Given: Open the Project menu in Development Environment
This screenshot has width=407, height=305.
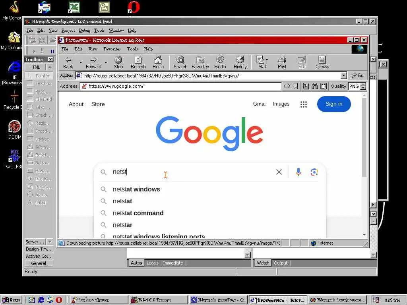Looking at the screenshot, I should tap(68, 30).
